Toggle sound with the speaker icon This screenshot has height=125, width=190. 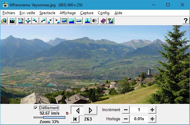pyautogui.click(x=95, y=21)
